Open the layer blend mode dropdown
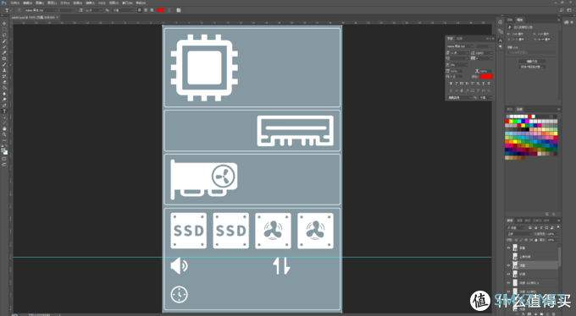The width and height of the screenshot is (576, 316). point(519,234)
